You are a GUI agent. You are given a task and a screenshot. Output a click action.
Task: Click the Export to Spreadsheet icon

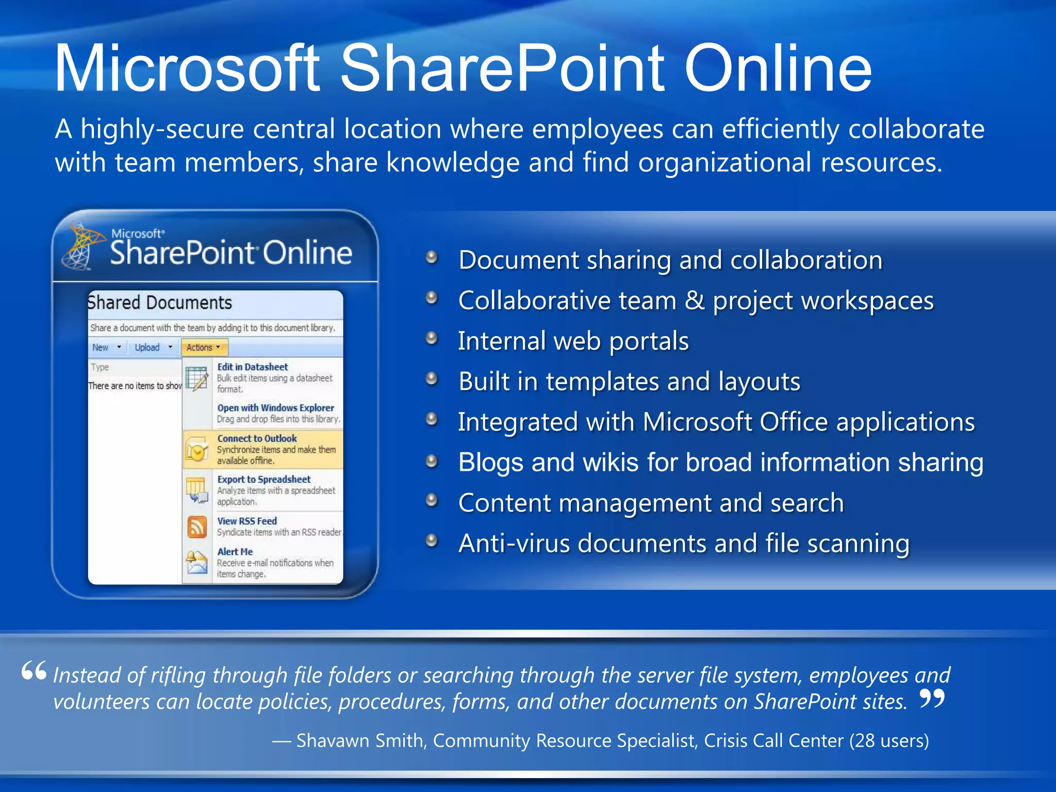tap(197, 490)
